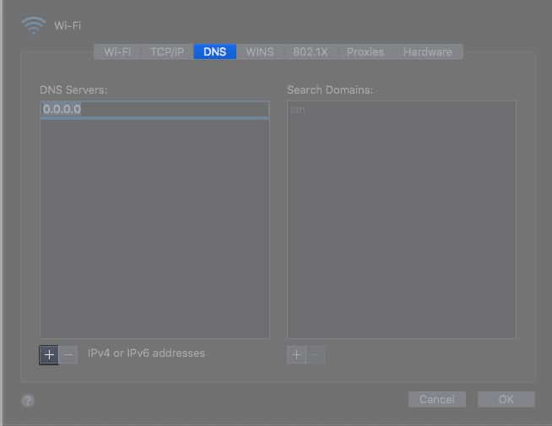Open the Hardware tab
This screenshot has width=552, height=426.
coord(428,51)
